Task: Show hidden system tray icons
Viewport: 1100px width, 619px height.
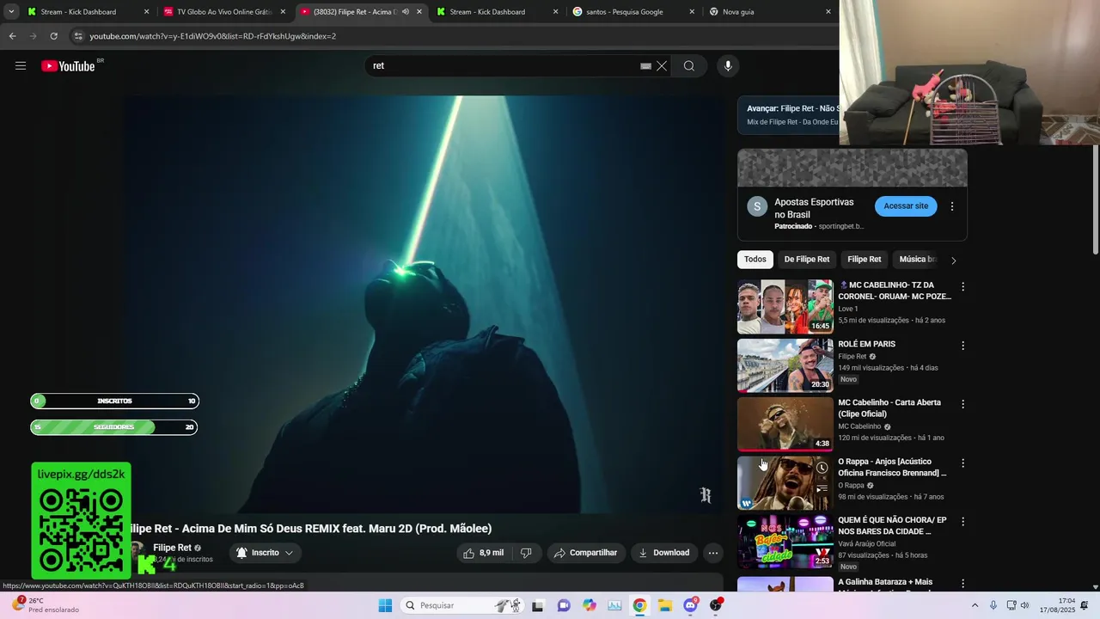Action: click(975, 605)
